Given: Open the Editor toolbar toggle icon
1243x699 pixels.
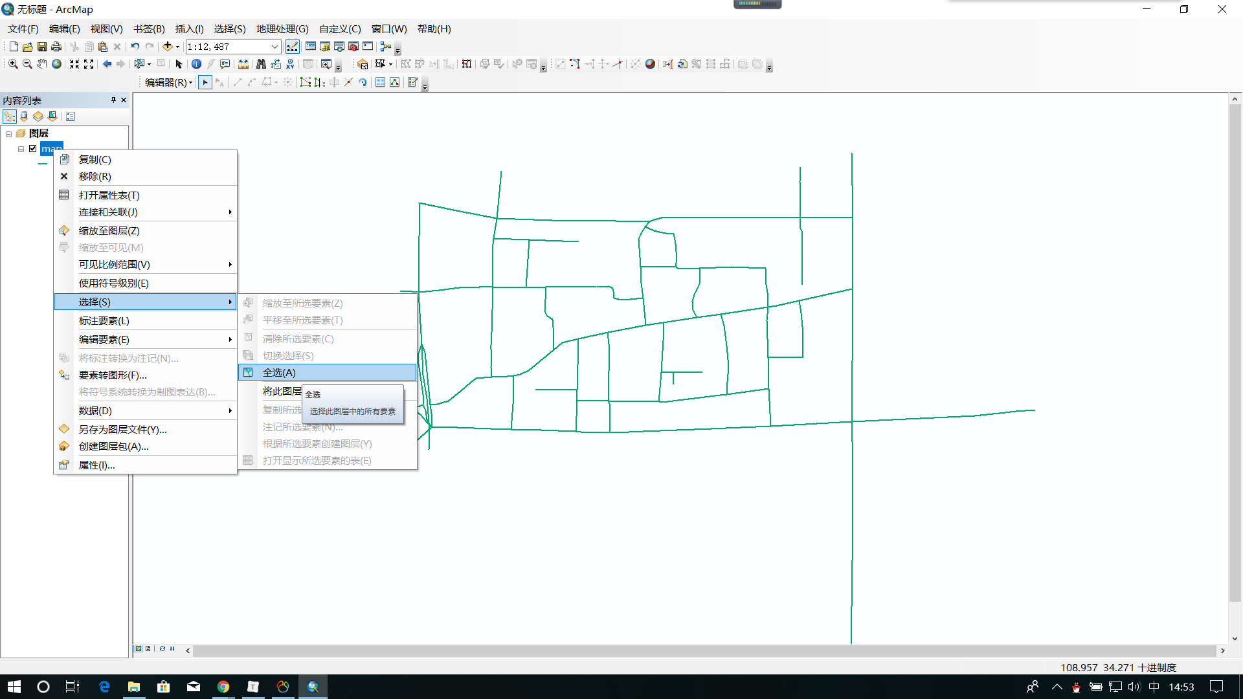Looking at the screenshot, I should pos(293,47).
